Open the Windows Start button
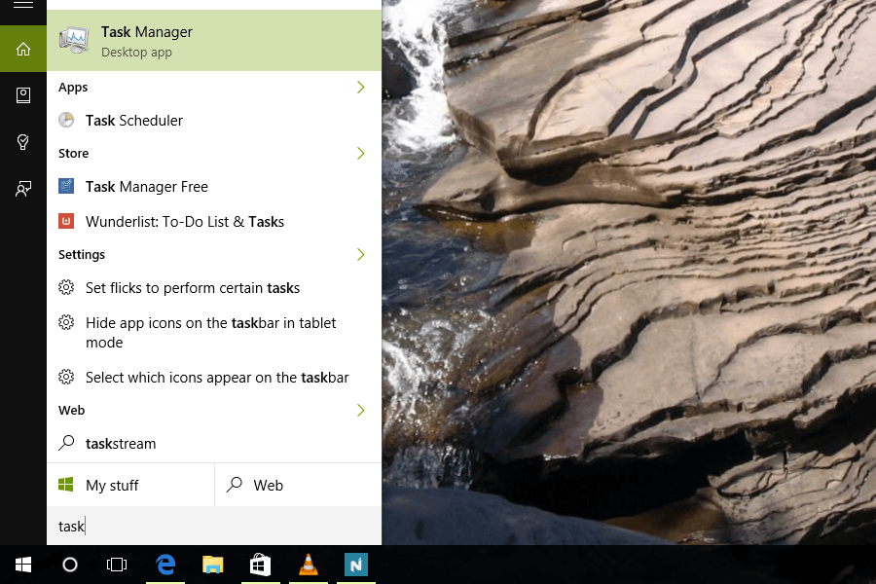This screenshot has width=876, height=584. 23,565
